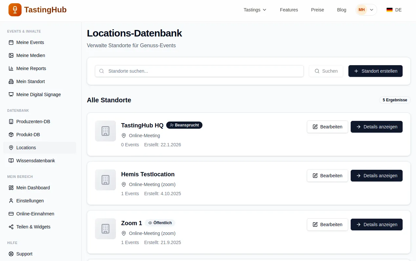Open the MH user account dropdown

366,10
